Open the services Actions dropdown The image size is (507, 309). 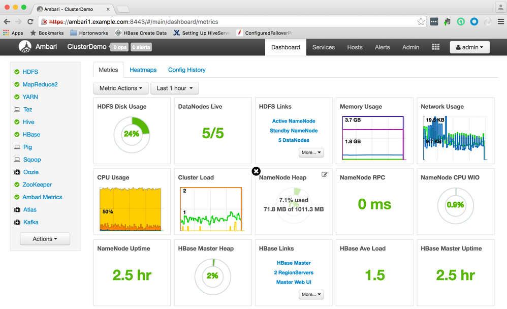click(45, 239)
